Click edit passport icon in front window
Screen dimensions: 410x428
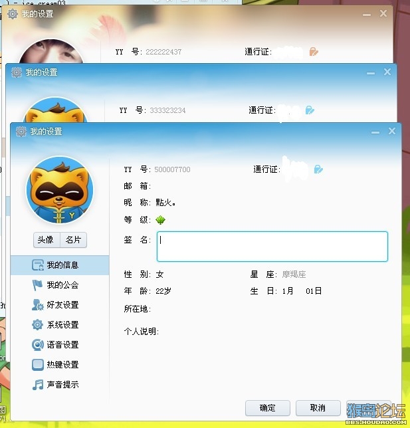(x=318, y=169)
